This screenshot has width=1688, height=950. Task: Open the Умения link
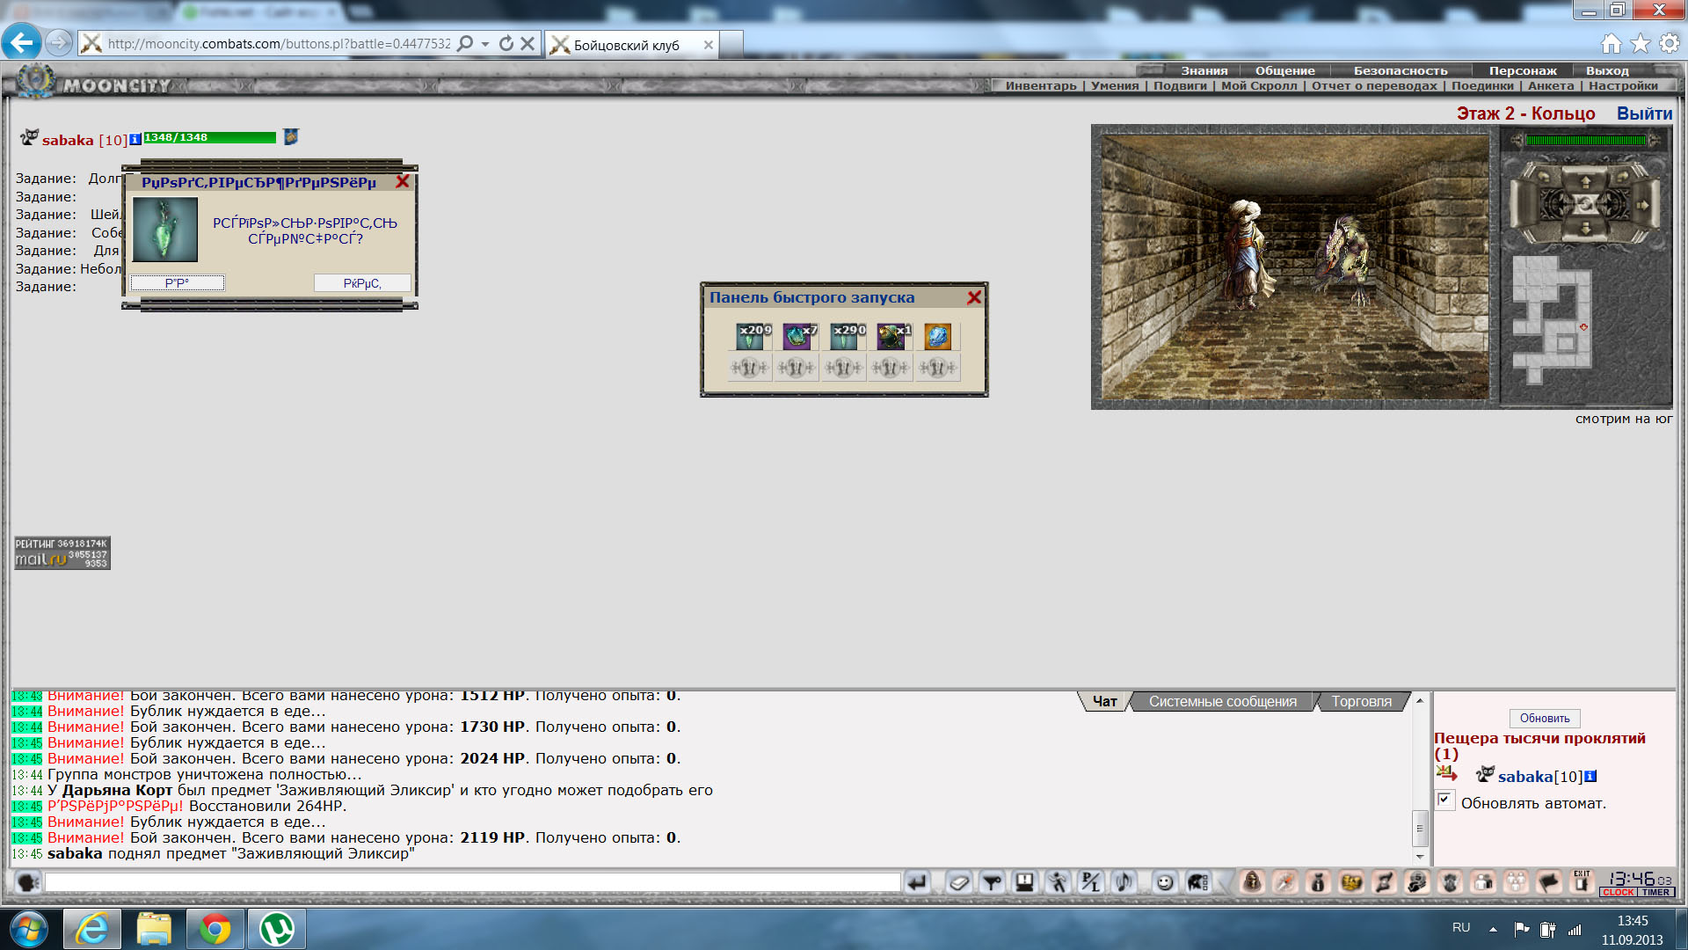point(1115,85)
